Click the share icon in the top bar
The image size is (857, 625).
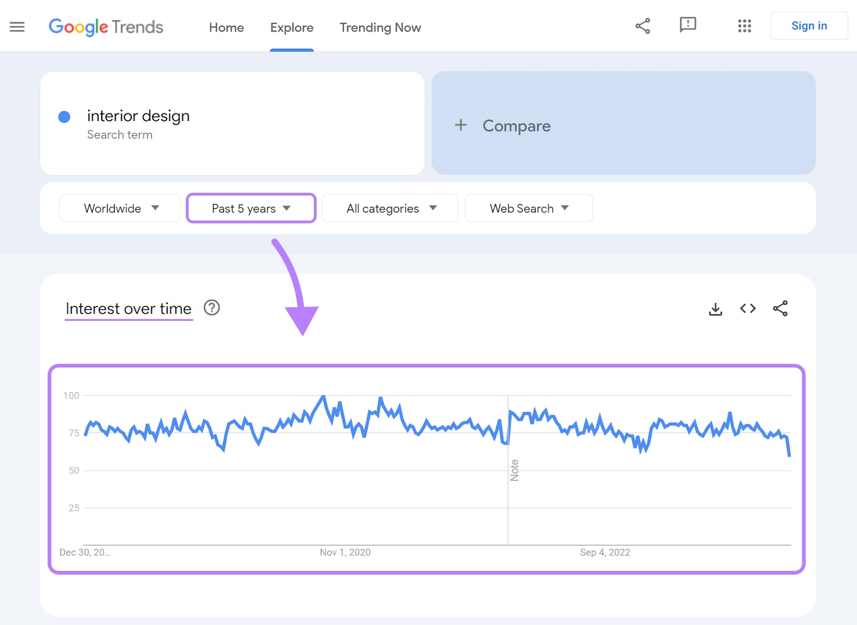pos(642,25)
